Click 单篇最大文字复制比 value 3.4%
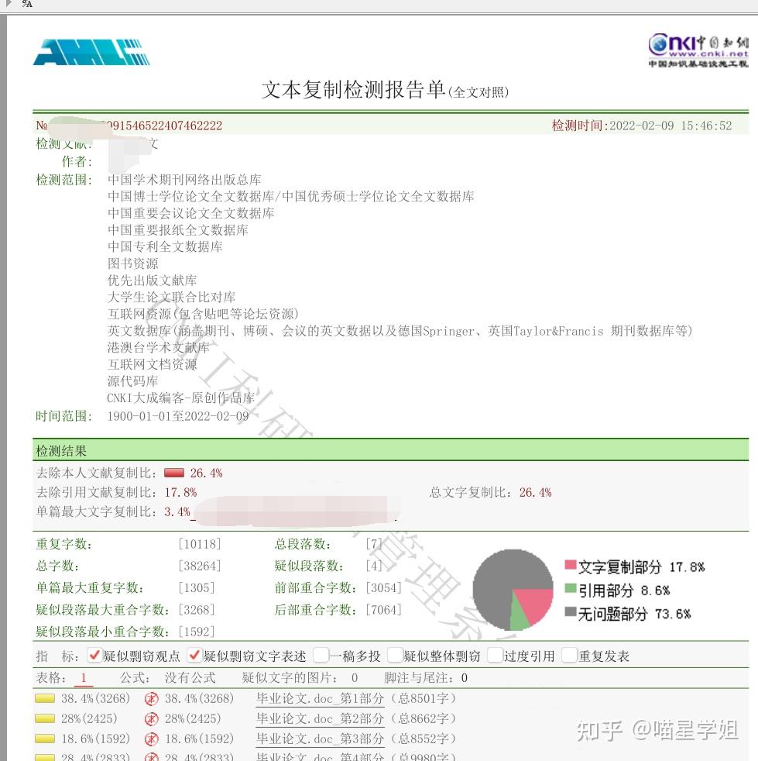 coord(177,512)
